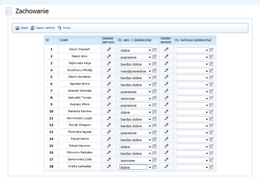Edit first semester pencil for Nowak Grzegorz

[x=109, y=125]
